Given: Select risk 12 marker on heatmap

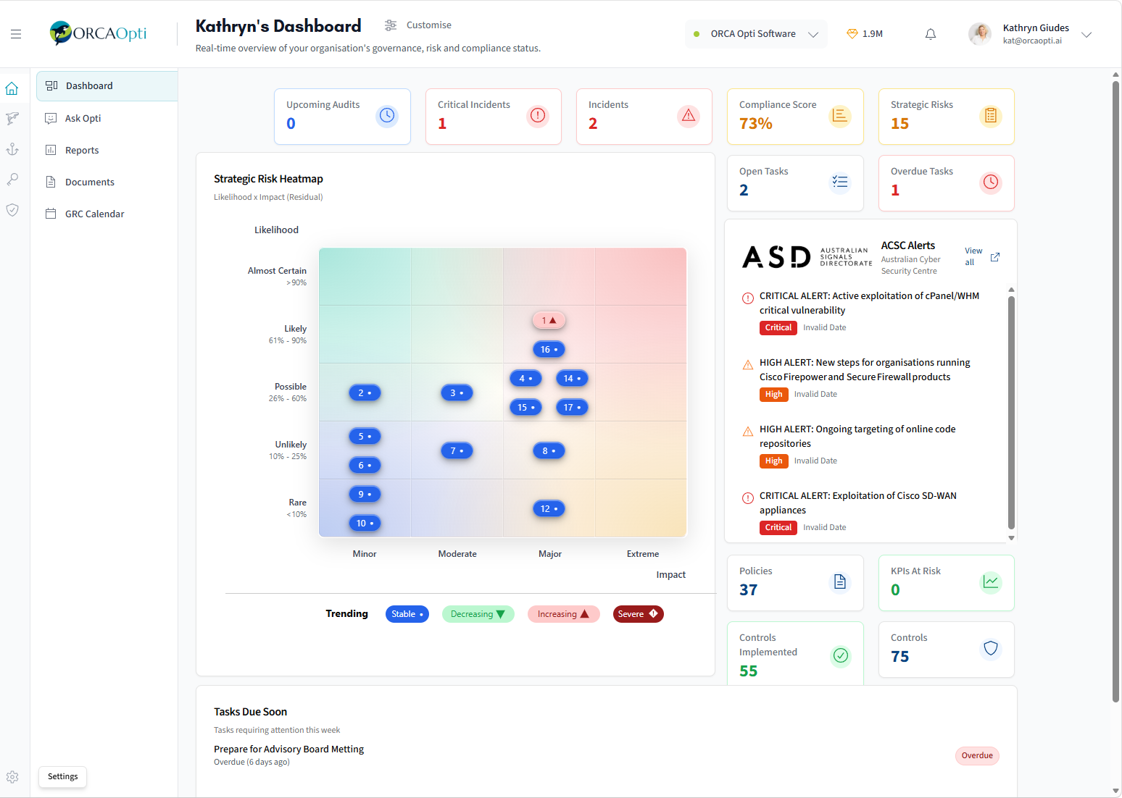Looking at the screenshot, I should [549, 508].
